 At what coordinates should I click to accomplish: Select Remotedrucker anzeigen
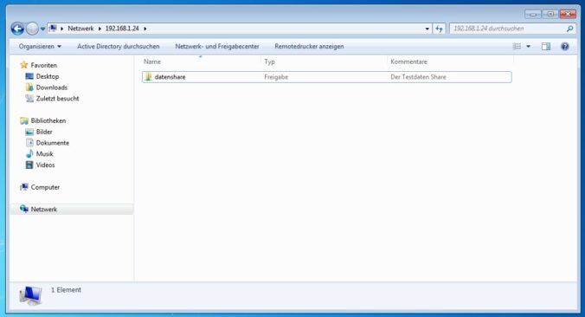(x=309, y=46)
